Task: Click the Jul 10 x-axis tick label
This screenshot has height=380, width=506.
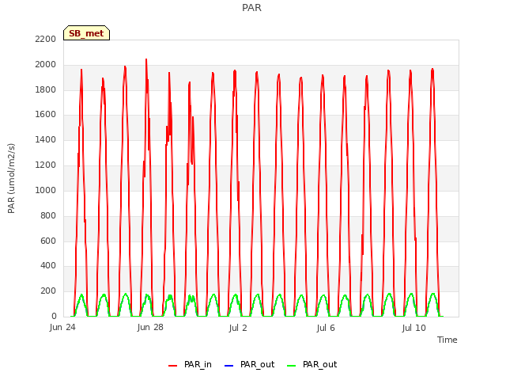Action: click(413, 328)
